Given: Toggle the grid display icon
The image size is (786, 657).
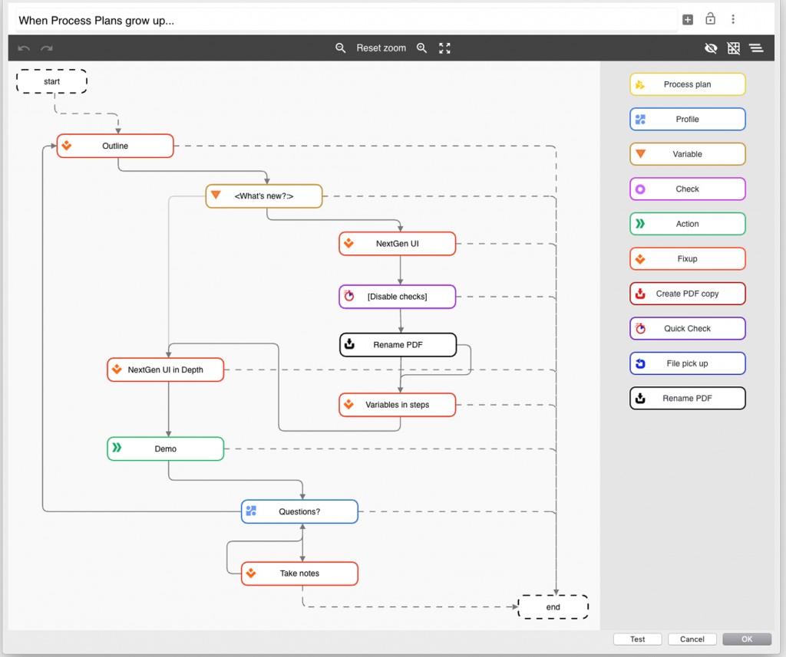Looking at the screenshot, I should (x=734, y=48).
